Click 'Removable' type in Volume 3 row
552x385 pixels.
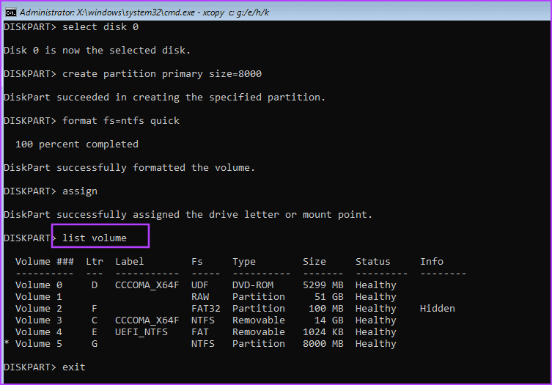[x=259, y=320]
